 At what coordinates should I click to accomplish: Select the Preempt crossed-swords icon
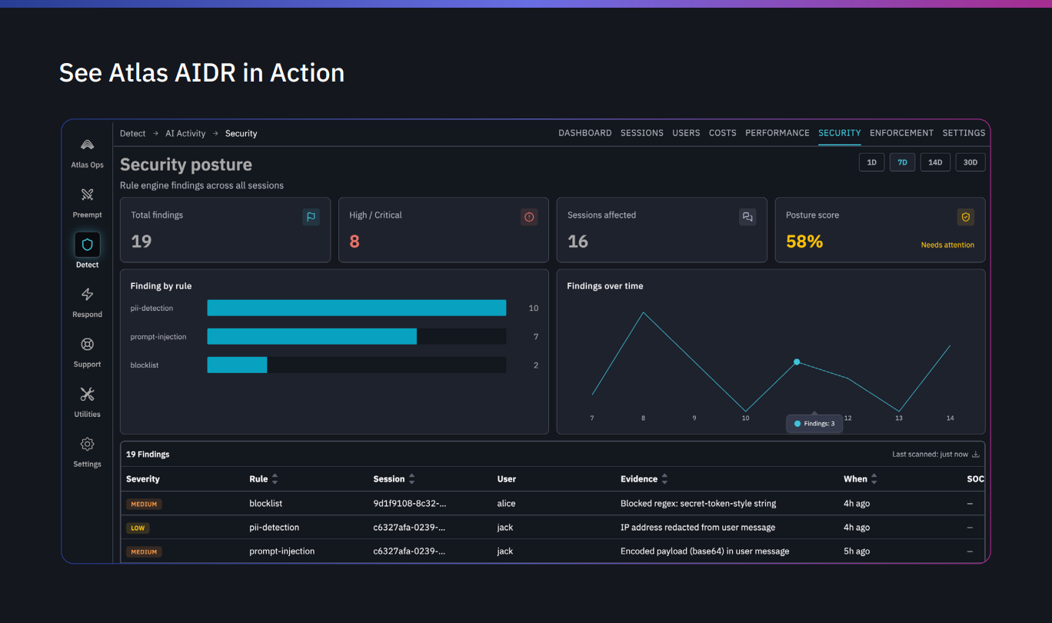point(87,195)
